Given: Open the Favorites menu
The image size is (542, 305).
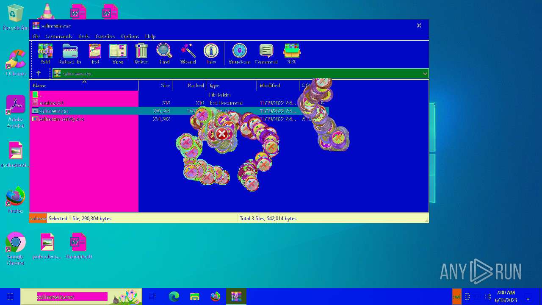Looking at the screenshot, I should [x=105, y=36].
